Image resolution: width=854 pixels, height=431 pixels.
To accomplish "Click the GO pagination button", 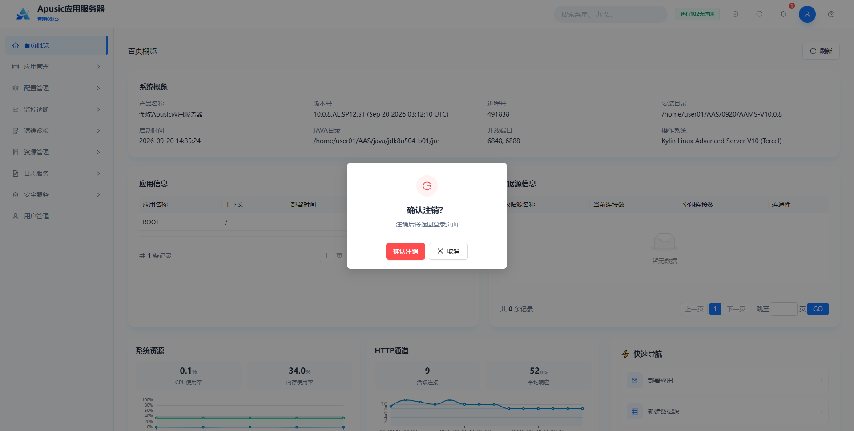I will point(818,309).
